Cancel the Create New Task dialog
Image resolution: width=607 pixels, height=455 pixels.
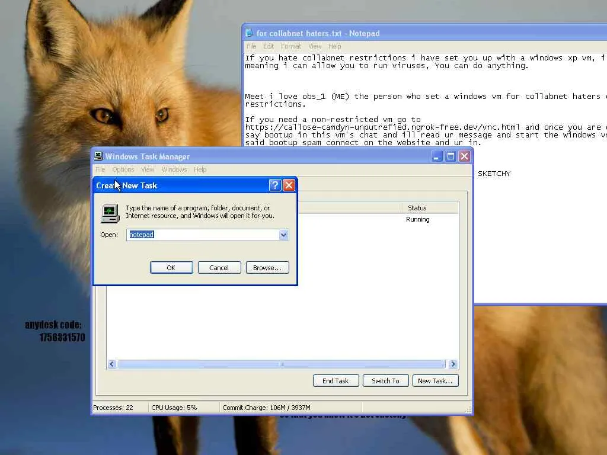coord(219,268)
